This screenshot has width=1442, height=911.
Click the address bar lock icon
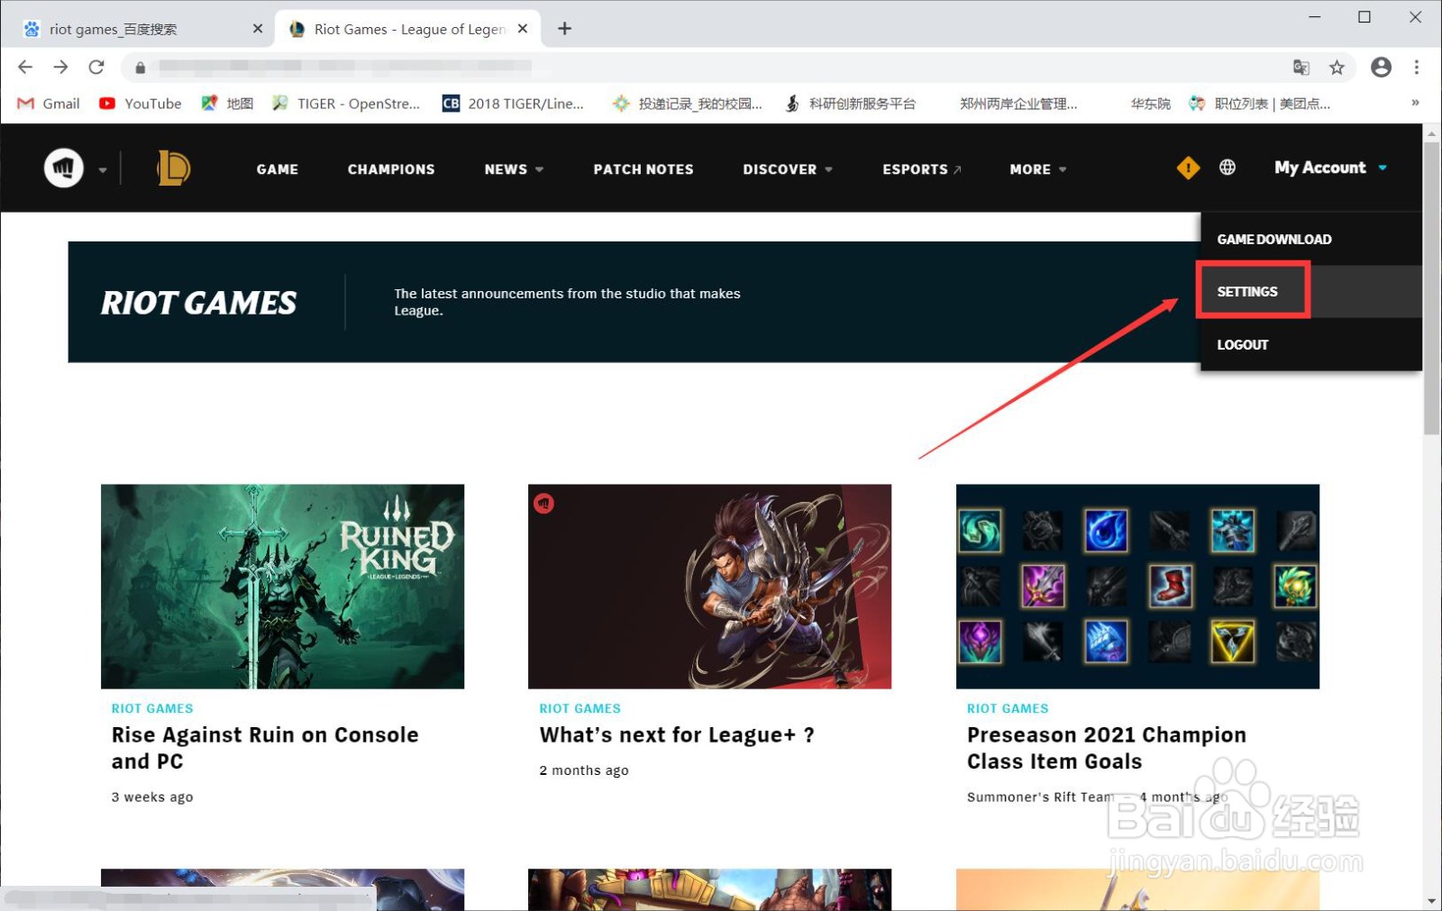pos(140,68)
